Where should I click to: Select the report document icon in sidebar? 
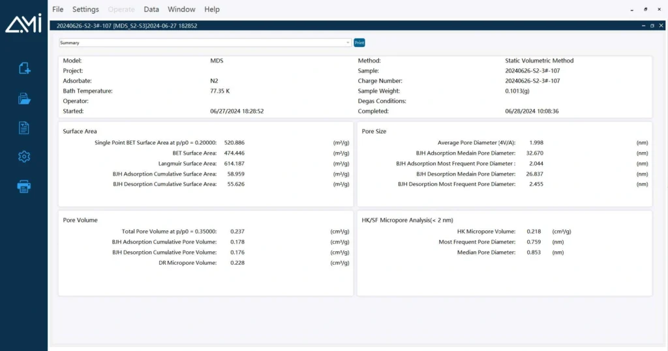(24, 128)
